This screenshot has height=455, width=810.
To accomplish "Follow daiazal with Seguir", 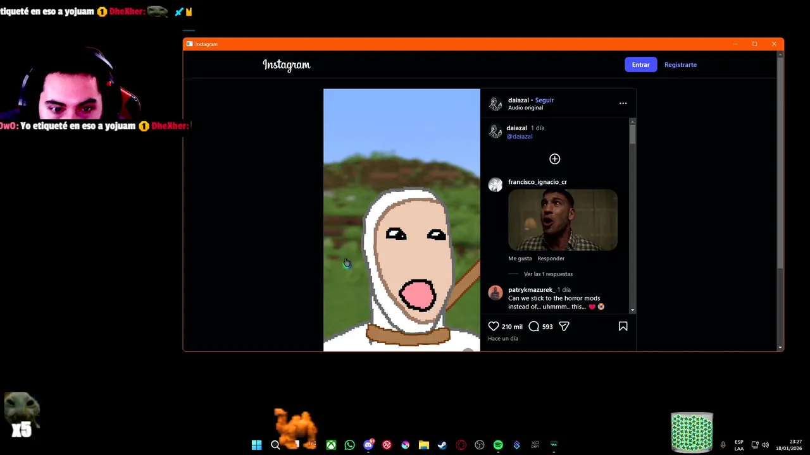I will [x=544, y=100].
